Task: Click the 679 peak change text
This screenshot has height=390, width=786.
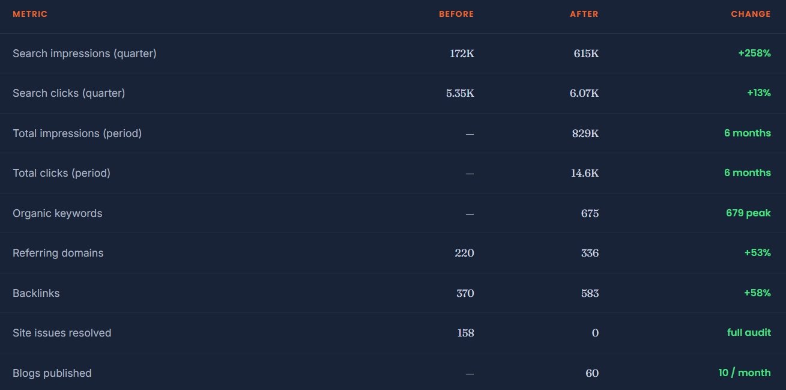Action: (x=748, y=213)
